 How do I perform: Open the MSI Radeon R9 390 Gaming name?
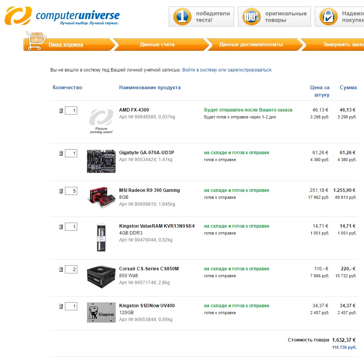coord(150,190)
